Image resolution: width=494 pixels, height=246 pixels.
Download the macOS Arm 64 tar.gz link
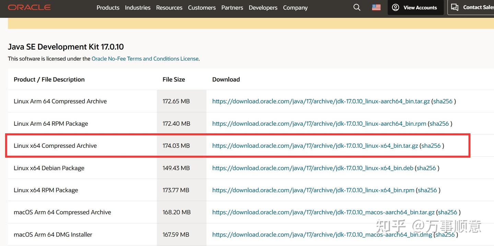click(x=323, y=212)
